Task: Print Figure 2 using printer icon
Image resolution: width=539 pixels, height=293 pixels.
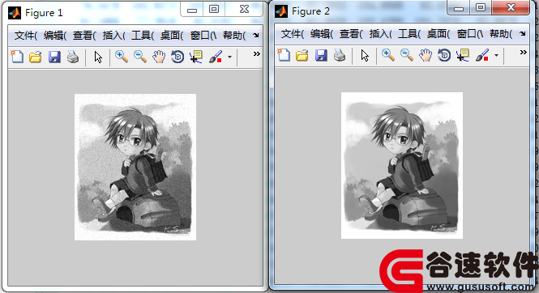Action: (x=340, y=55)
